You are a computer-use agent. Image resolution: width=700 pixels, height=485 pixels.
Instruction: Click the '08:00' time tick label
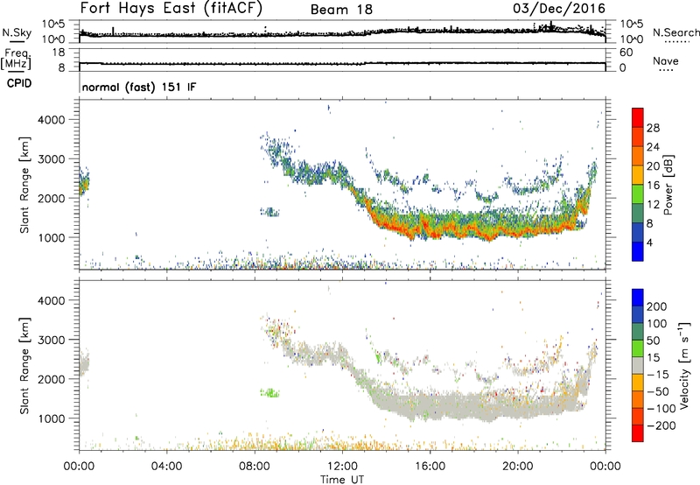[x=254, y=467]
